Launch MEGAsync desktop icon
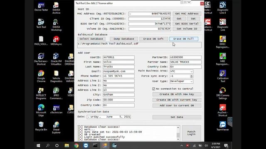This screenshot has width=266, height=149. [56, 41]
